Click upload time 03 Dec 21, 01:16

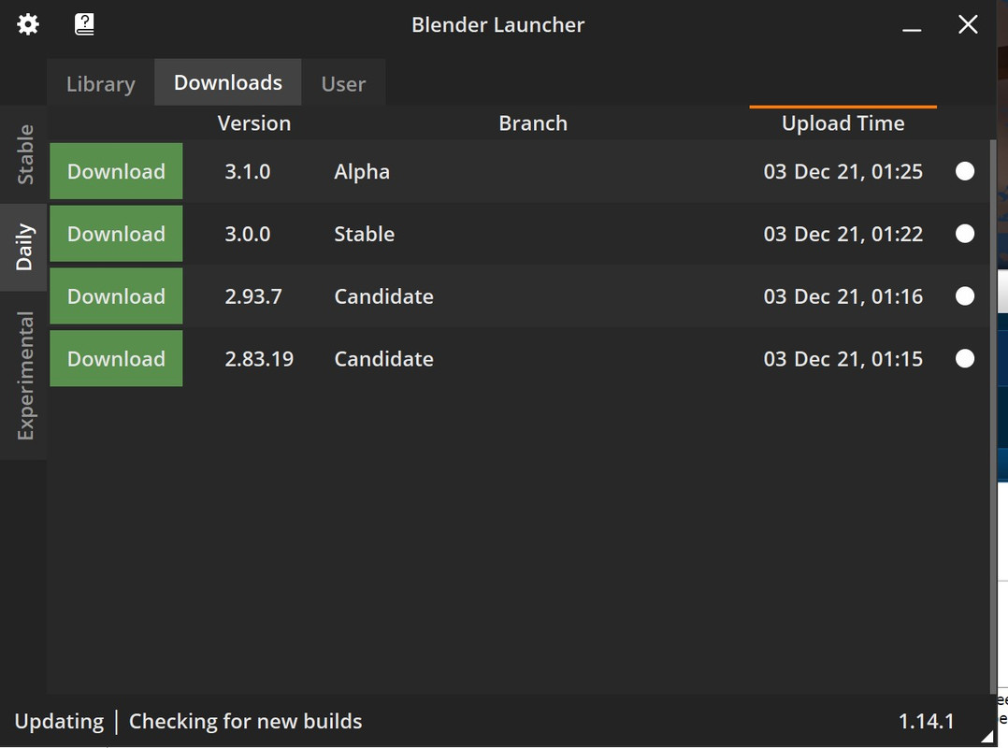click(x=842, y=296)
